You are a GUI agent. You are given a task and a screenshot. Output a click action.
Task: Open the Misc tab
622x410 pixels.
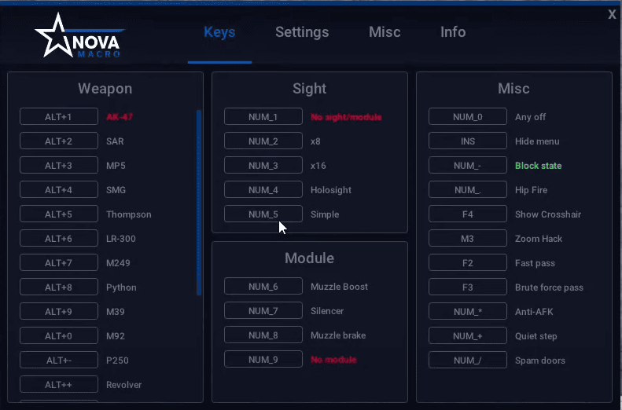(x=385, y=32)
